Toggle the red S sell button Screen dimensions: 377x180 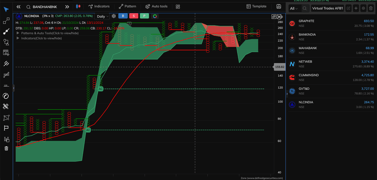click(x=133, y=16)
